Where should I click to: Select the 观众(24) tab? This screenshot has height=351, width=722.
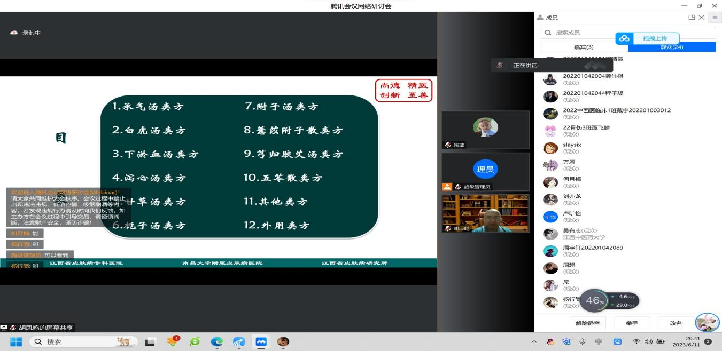click(x=671, y=47)
